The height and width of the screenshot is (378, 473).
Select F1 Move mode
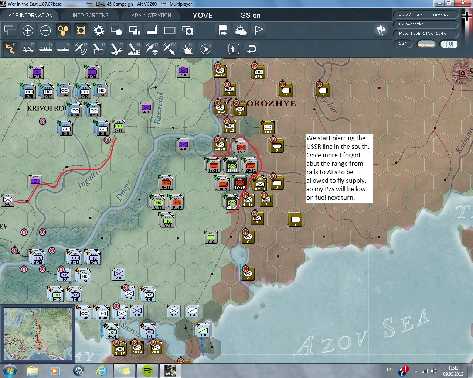[10, 48]
